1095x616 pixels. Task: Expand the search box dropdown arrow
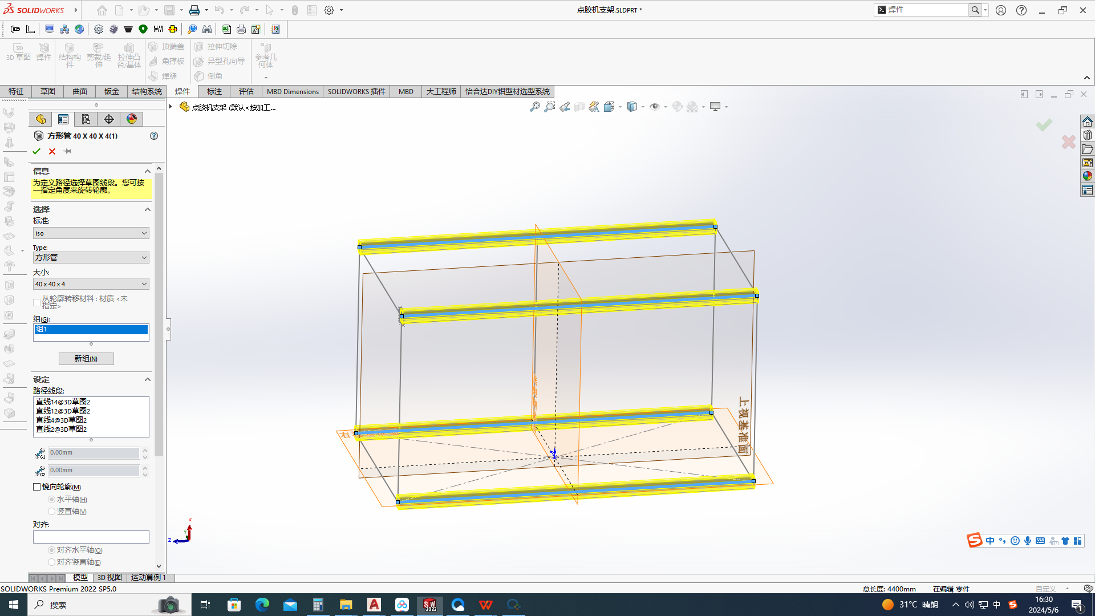coord(985,10)
